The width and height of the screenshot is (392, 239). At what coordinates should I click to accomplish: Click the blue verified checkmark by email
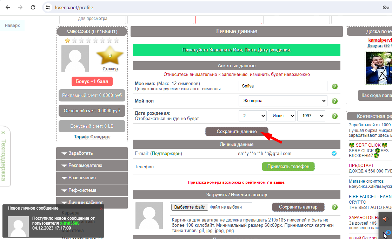pos(334,154)
